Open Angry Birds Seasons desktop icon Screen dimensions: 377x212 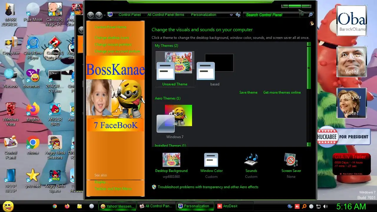click(55, 148)
